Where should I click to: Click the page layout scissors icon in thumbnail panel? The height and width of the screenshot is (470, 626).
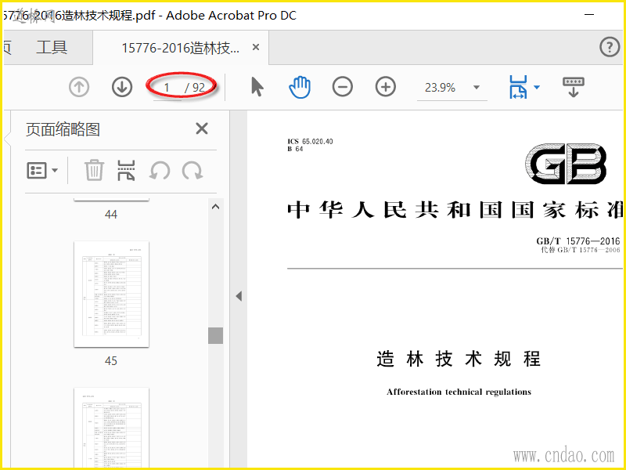pyautogui.click(x=126, y=170)
